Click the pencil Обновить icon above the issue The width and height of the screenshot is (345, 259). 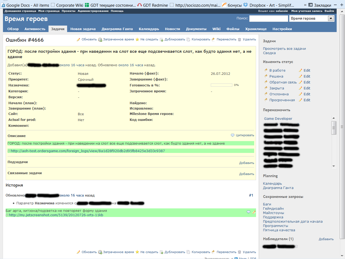[x=78, y=40]
